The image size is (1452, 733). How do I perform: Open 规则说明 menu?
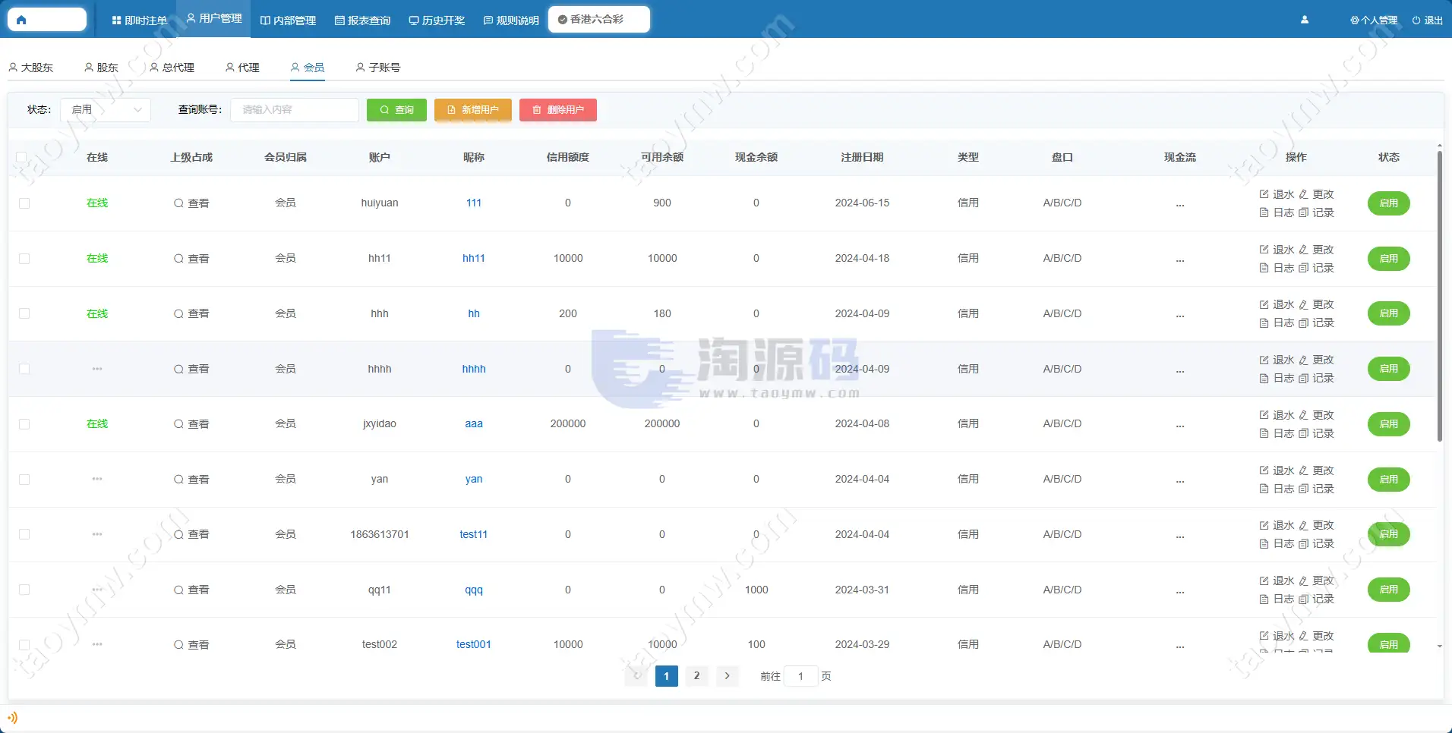tap(511, 20)
